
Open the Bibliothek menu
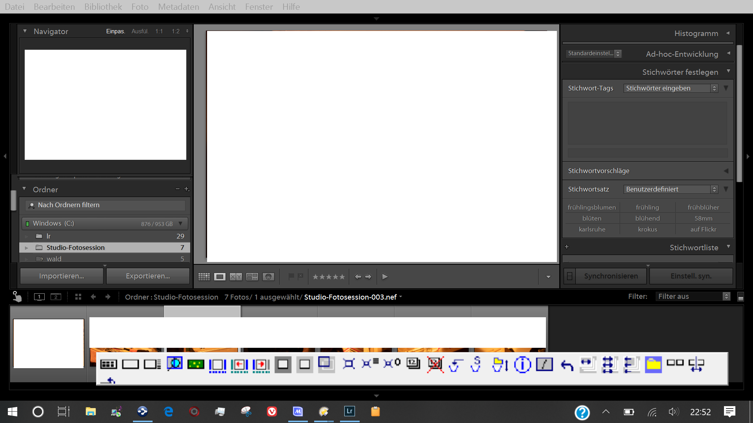coord(103,7)
